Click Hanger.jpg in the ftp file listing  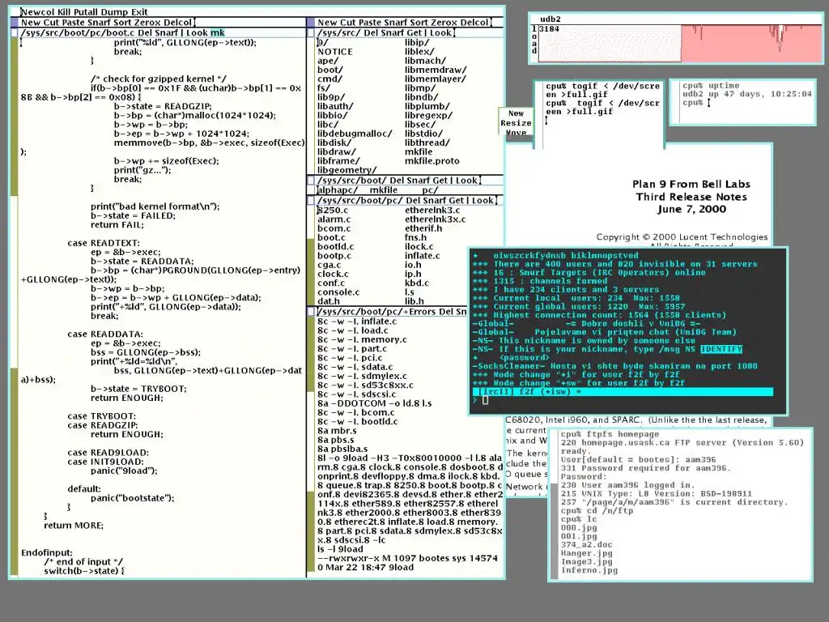click(586, 553)
